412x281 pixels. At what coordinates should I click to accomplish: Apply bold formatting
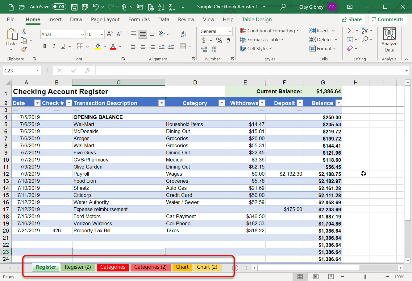click(x=44, y=46)
